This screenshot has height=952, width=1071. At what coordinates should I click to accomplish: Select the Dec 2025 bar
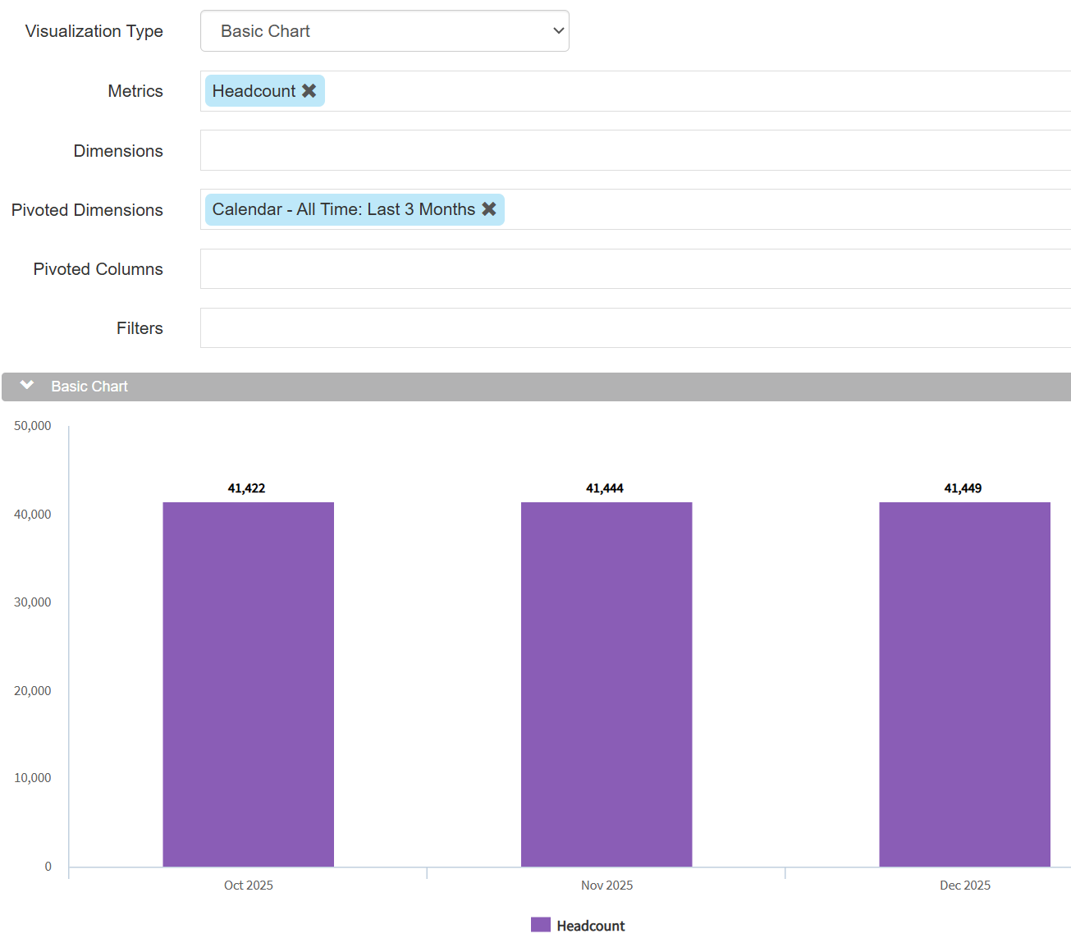pyautogui.click(x=964, y=684)
